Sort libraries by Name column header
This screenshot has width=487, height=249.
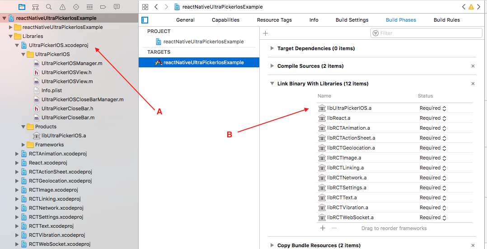click(x=324, y=96)
